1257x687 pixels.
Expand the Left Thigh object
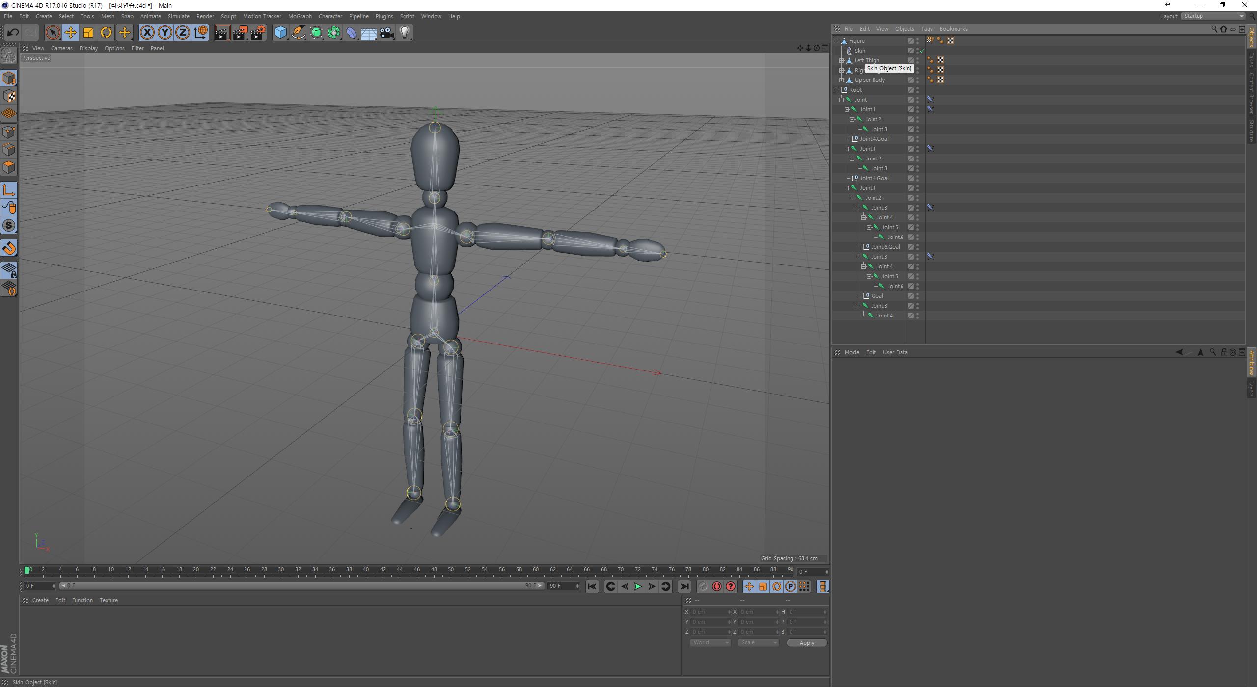[x=842, y=60]
